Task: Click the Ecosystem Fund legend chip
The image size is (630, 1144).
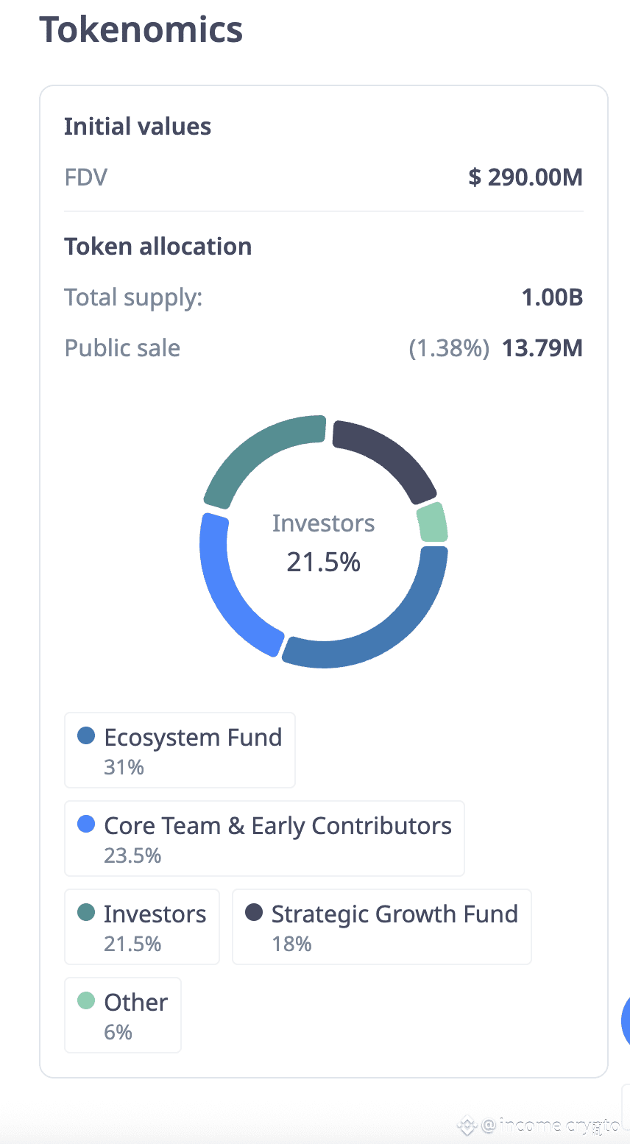Action: coord(180,750)
